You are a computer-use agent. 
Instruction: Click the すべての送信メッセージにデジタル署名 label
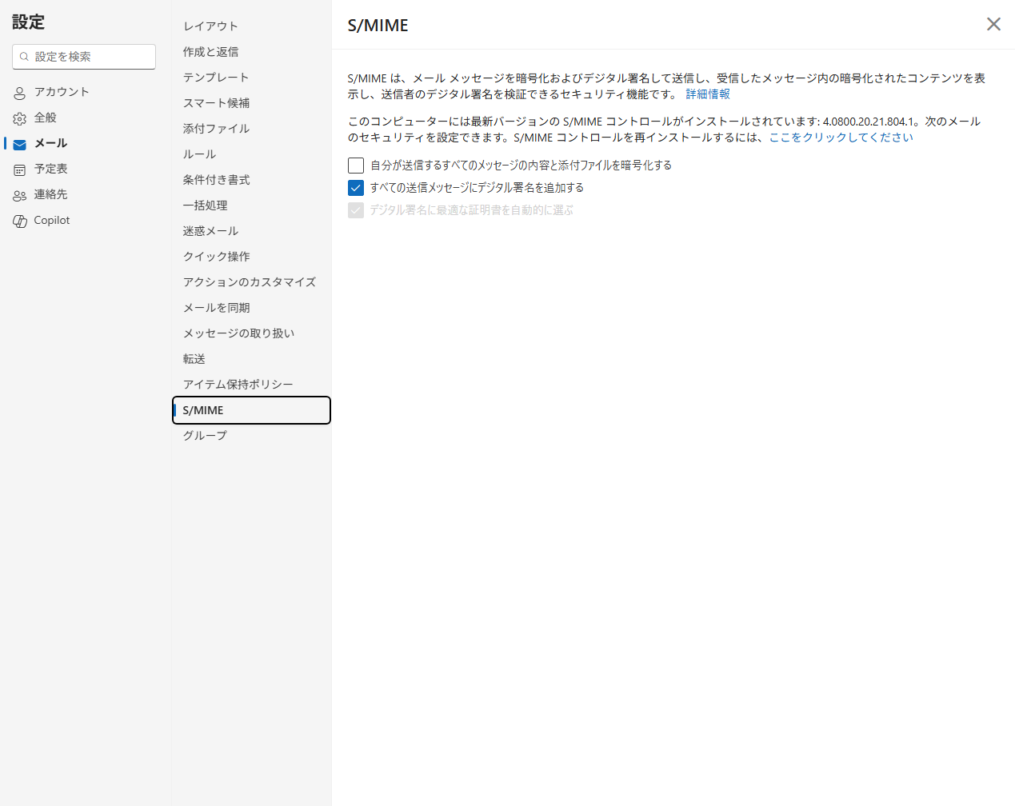[x=477, y=188]
